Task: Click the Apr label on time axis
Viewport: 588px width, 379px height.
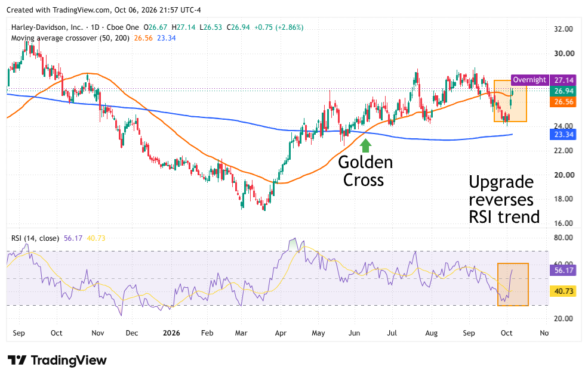Action: coord(281,333)
